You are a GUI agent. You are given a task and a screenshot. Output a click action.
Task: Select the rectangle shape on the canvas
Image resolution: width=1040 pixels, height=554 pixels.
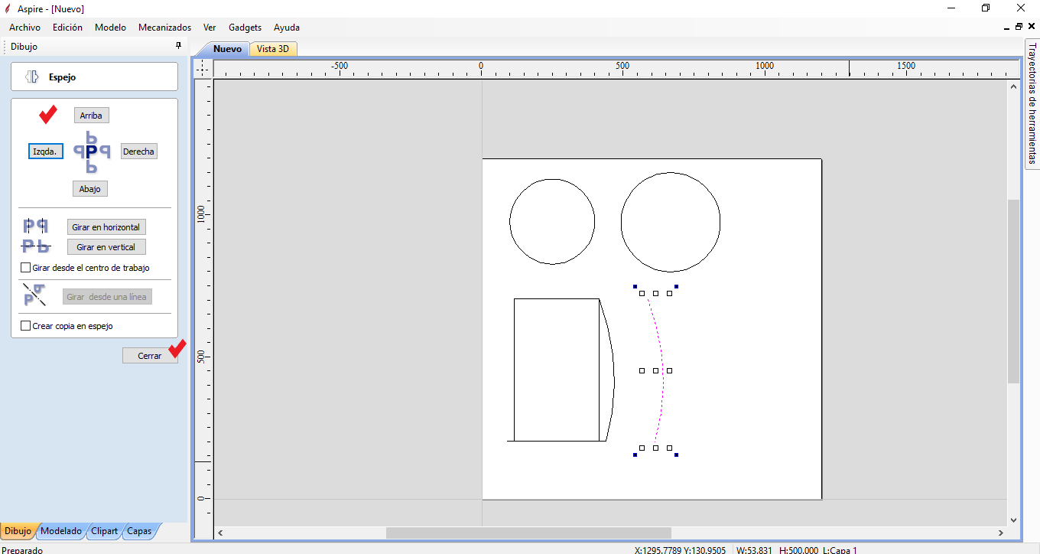[x=557, y=370]
